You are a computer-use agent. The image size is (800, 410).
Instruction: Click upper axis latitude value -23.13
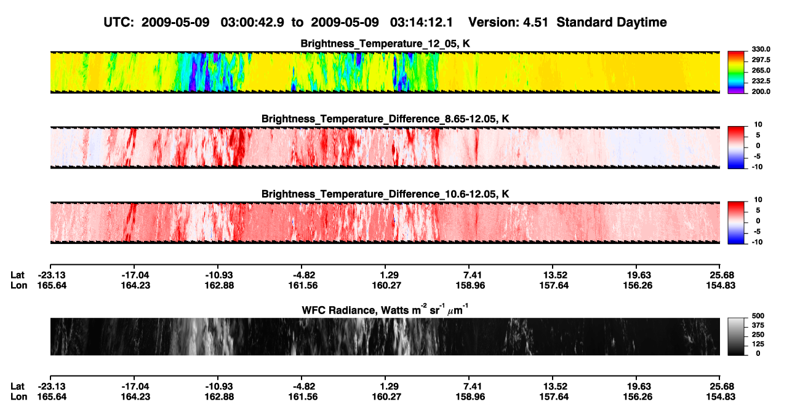click(x=50, y=275)
